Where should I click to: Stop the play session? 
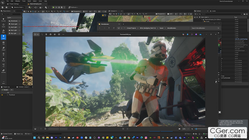59,7
